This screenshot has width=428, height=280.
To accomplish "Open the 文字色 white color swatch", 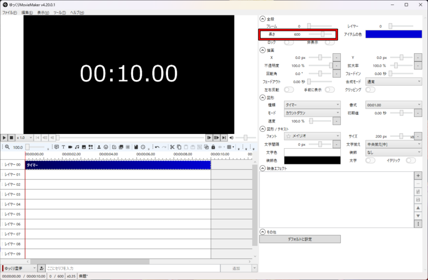I will tap(312, 152).
